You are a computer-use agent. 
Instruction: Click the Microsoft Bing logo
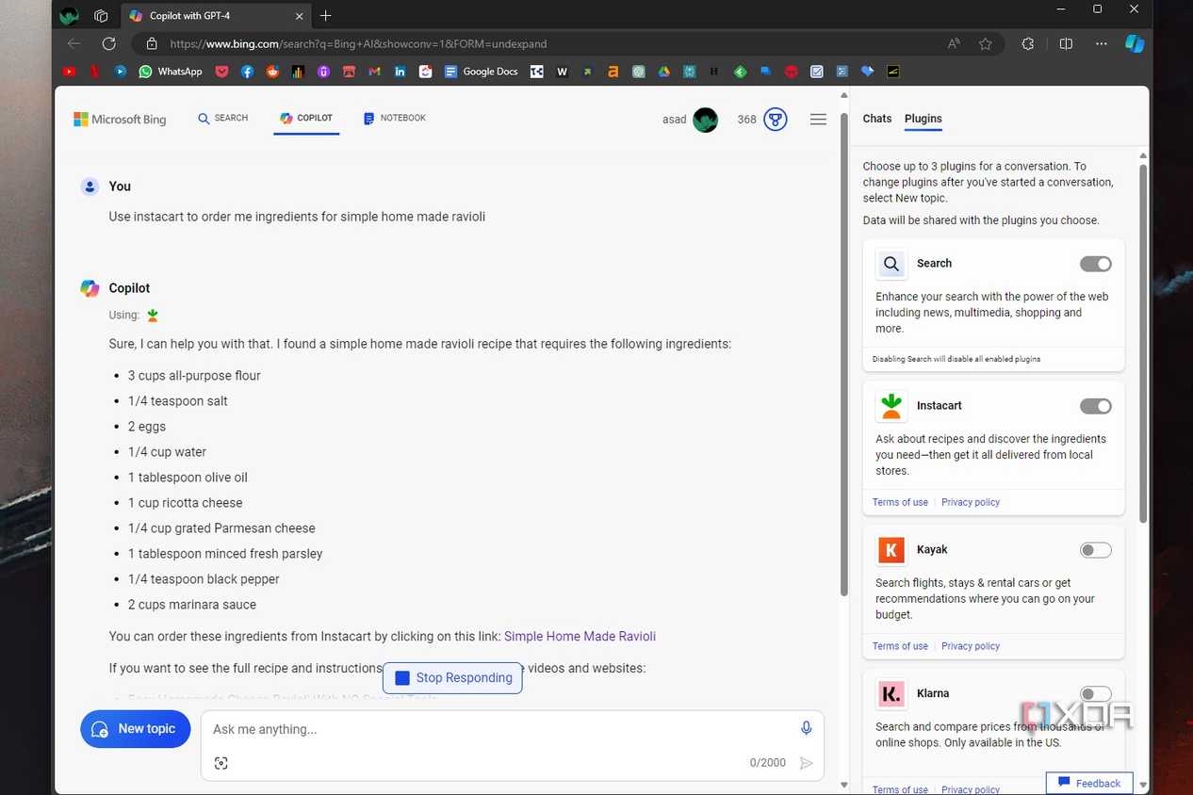120,120
